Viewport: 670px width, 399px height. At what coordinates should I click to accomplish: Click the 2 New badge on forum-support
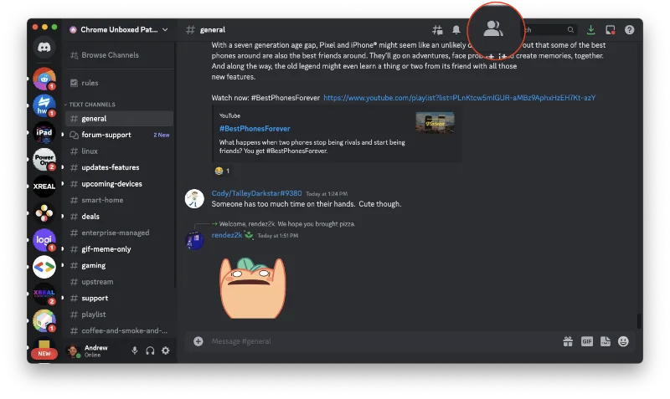pos(162,135)
